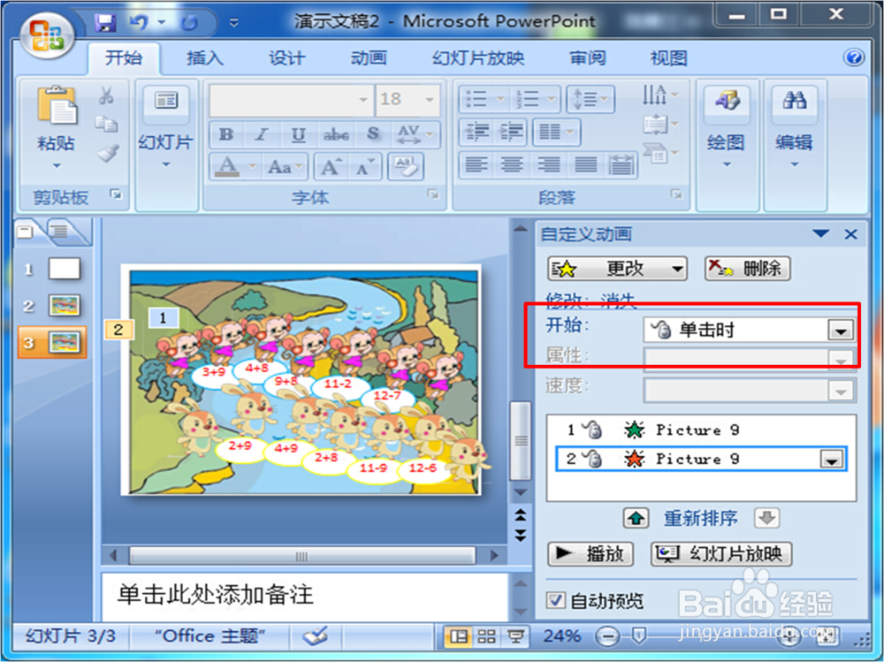Open the Office button menu

(47, 35)
